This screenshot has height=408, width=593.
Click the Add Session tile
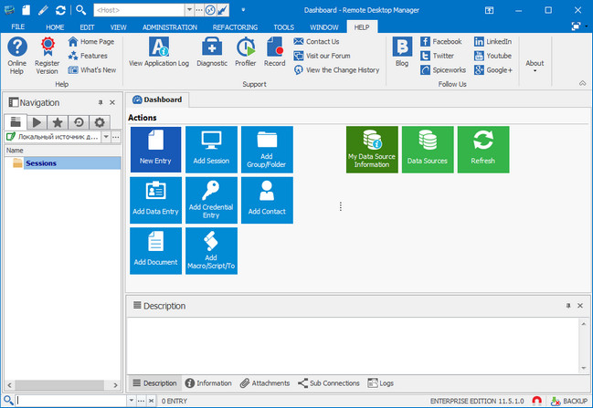211,150
